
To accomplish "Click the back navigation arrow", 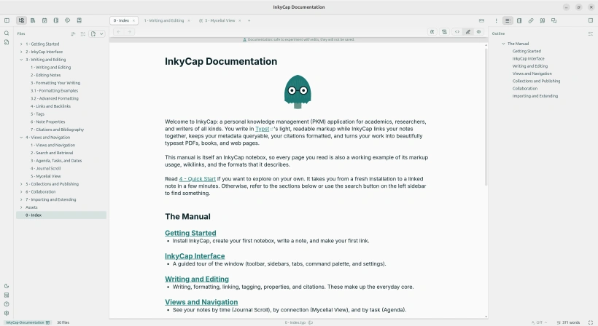I will click(x=119, y=32).
